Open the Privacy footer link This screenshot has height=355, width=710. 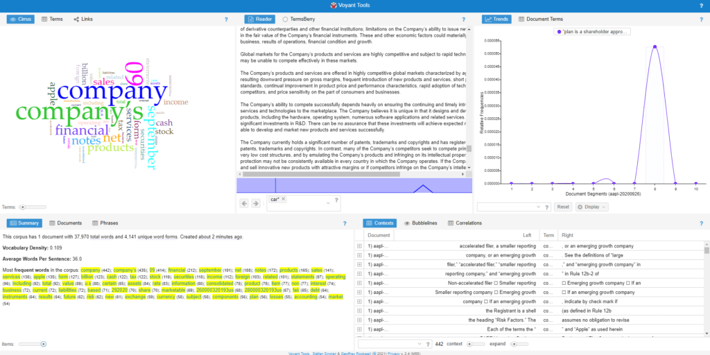pos(392,353)
